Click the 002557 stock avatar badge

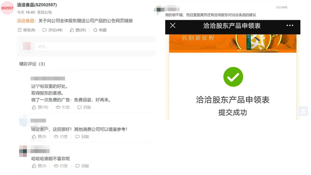tap(7, 8)
